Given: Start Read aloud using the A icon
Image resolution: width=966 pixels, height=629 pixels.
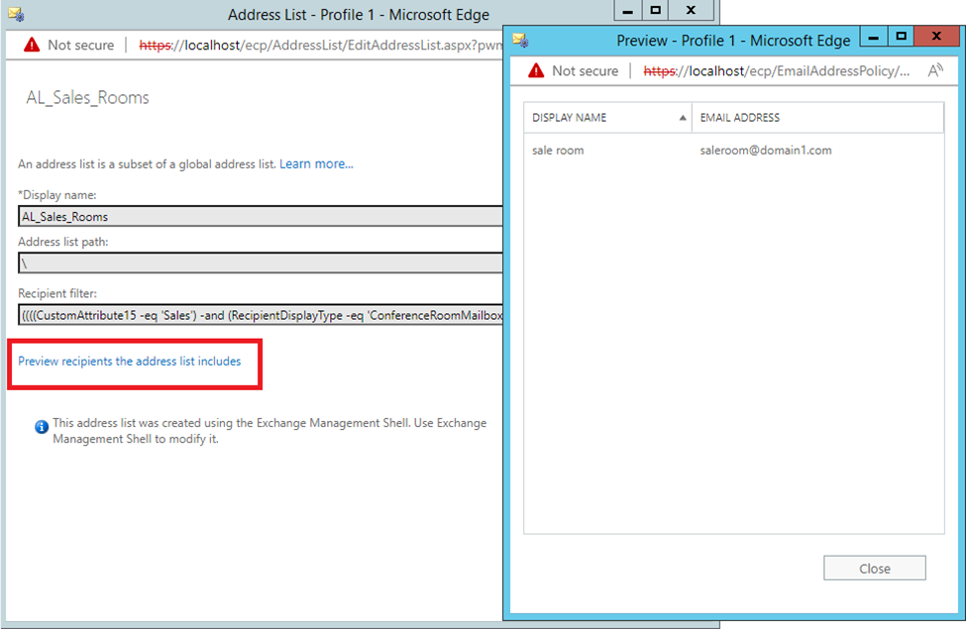Looking at the screenshot, I should click(x=934, y=70).
